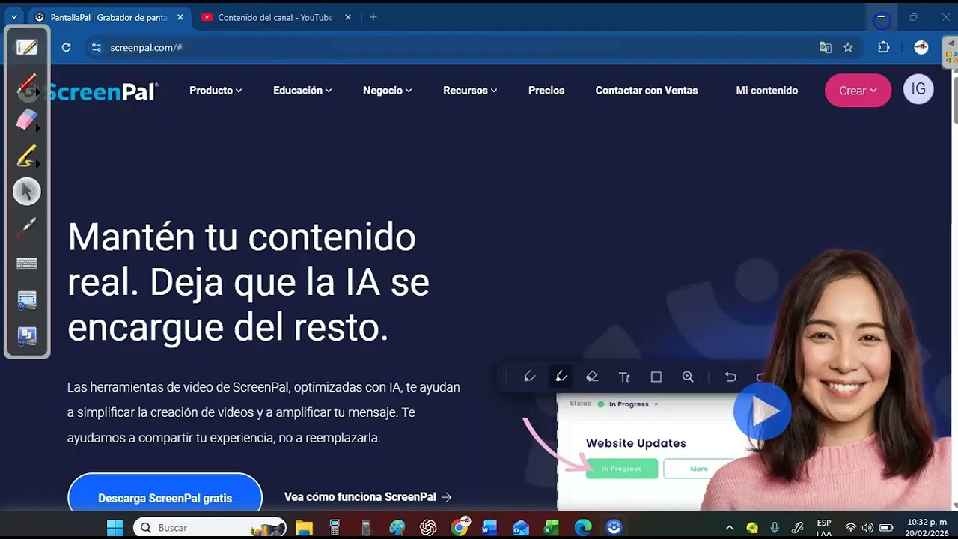958x539 pixels.
Task: Click the screen capture window tool
Action: pos(27,300)
